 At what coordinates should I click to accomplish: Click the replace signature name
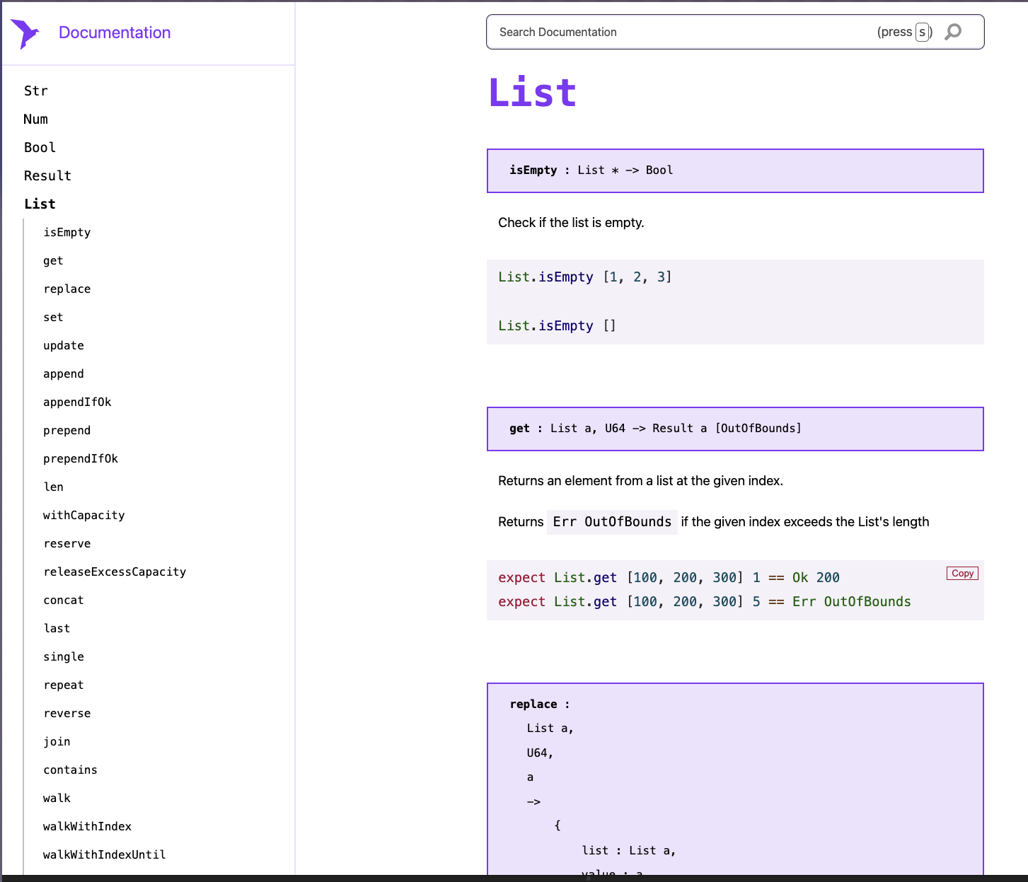coord(533,704)
